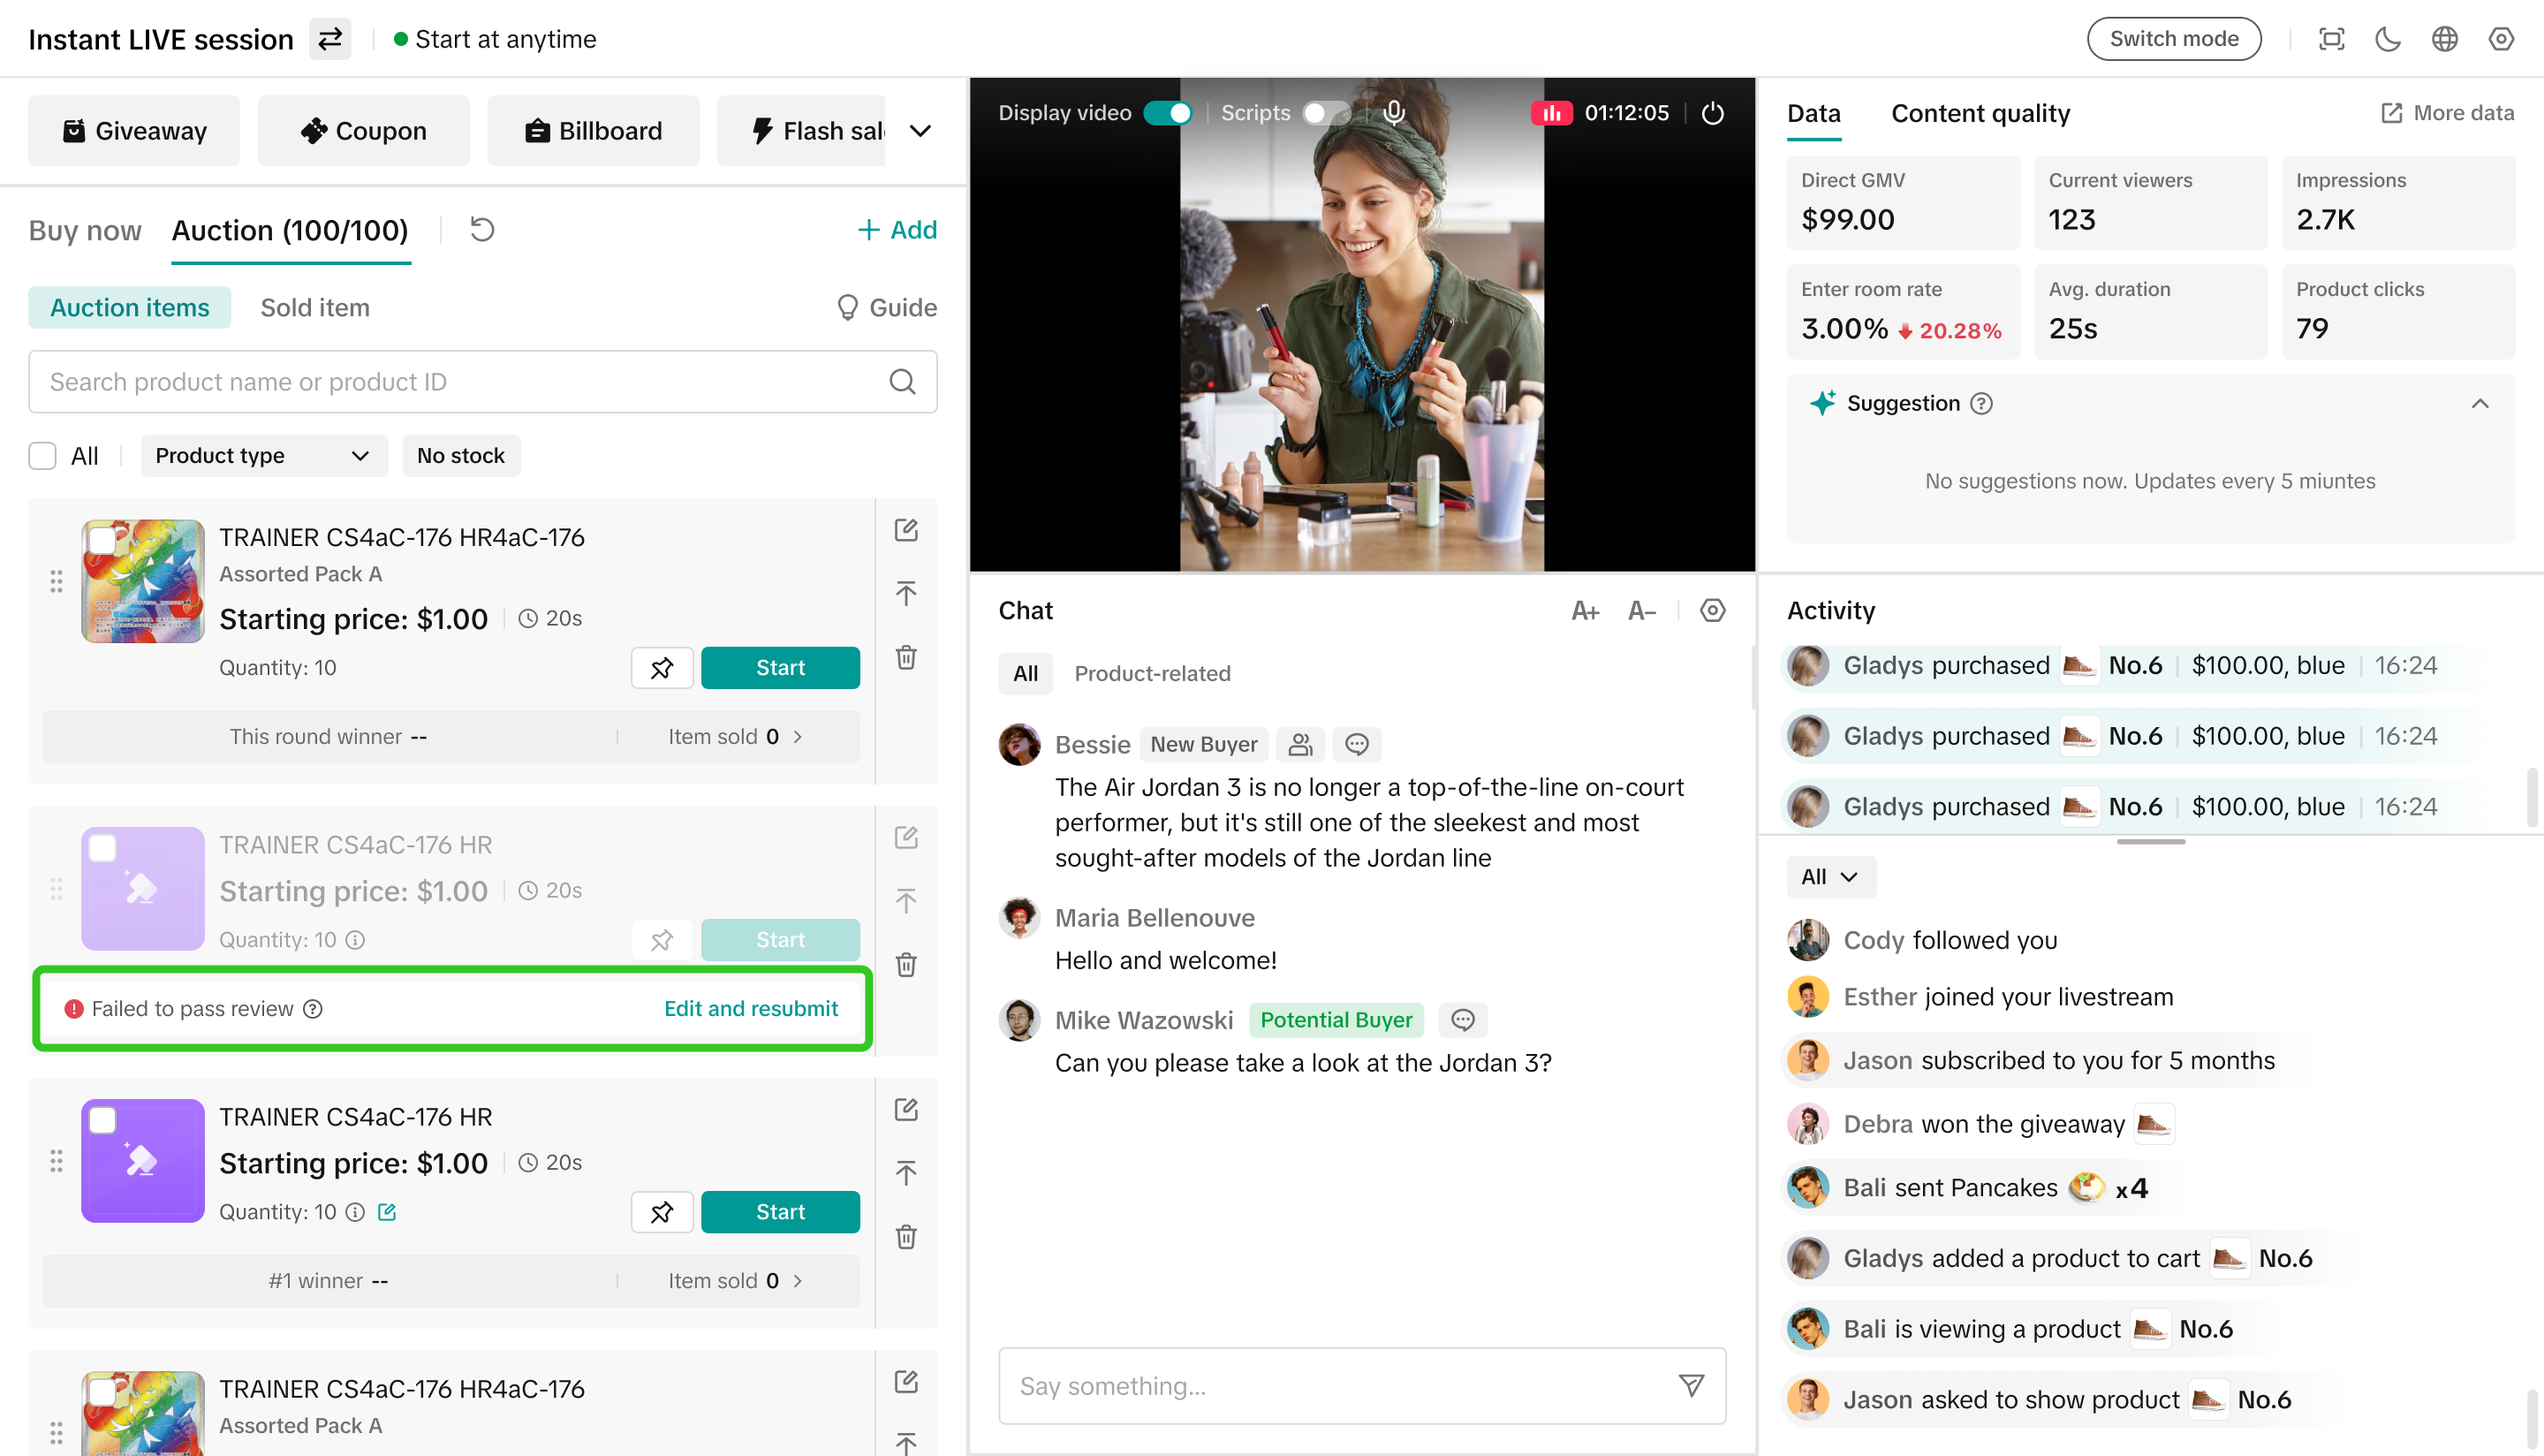Check the All items checkbox
Screen dimensions: 2544x1456
click(x=42, y=455)
